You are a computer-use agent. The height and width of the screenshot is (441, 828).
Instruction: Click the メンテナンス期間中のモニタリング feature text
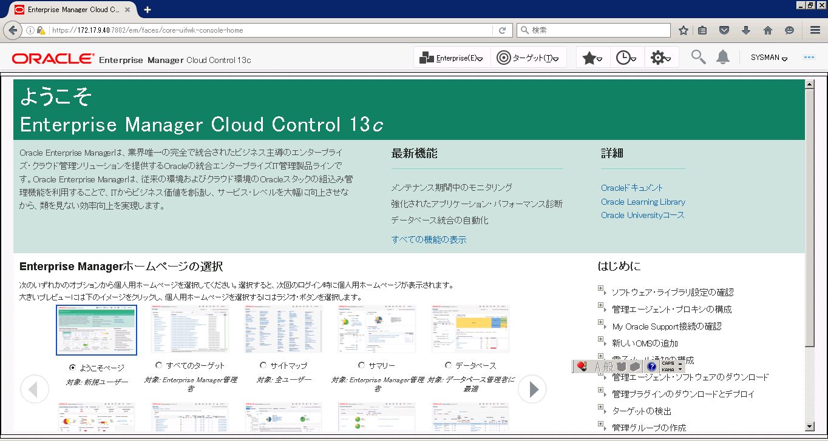pos(452,187)
